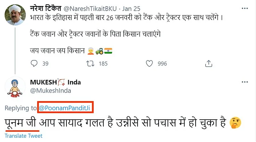Click the 185 retweets count
This screenshot has height=142, width=256.
[103, 64]
